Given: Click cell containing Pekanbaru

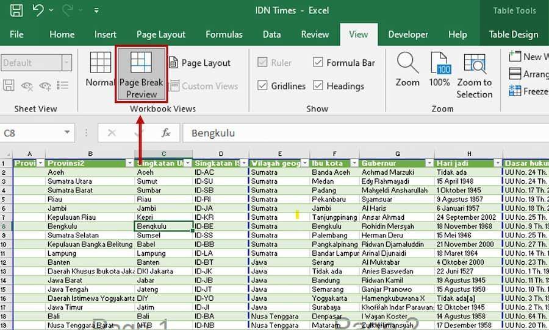Looking at the screenshot, I should tap(334, 199).
